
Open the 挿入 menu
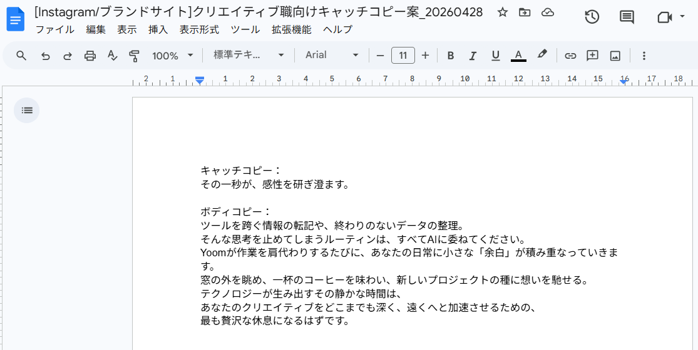click(x=158, y=30)
